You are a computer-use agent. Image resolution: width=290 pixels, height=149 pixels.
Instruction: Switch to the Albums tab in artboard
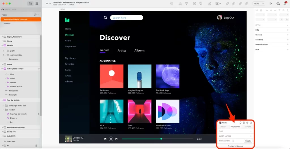139,50
